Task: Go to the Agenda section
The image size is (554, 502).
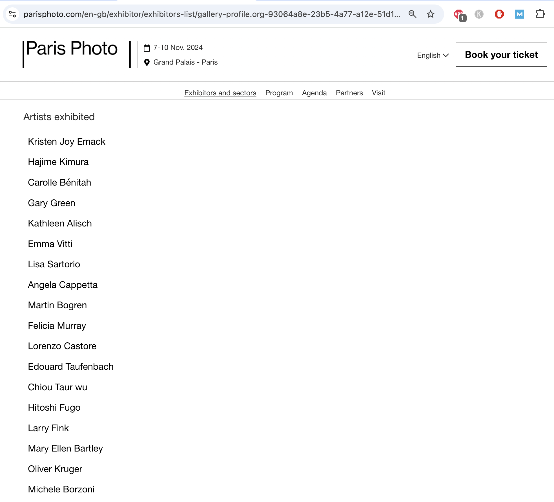Action: pos(314,93)
